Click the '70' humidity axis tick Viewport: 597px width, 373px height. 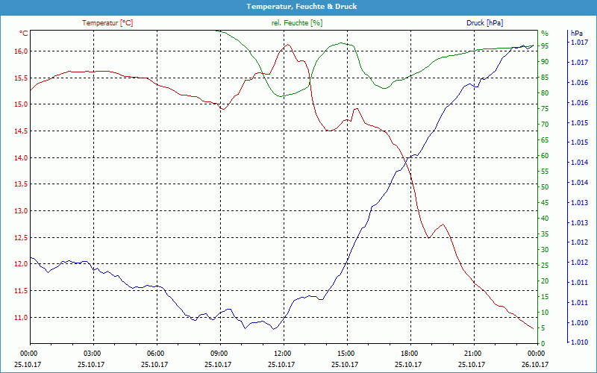coord(545,125)
